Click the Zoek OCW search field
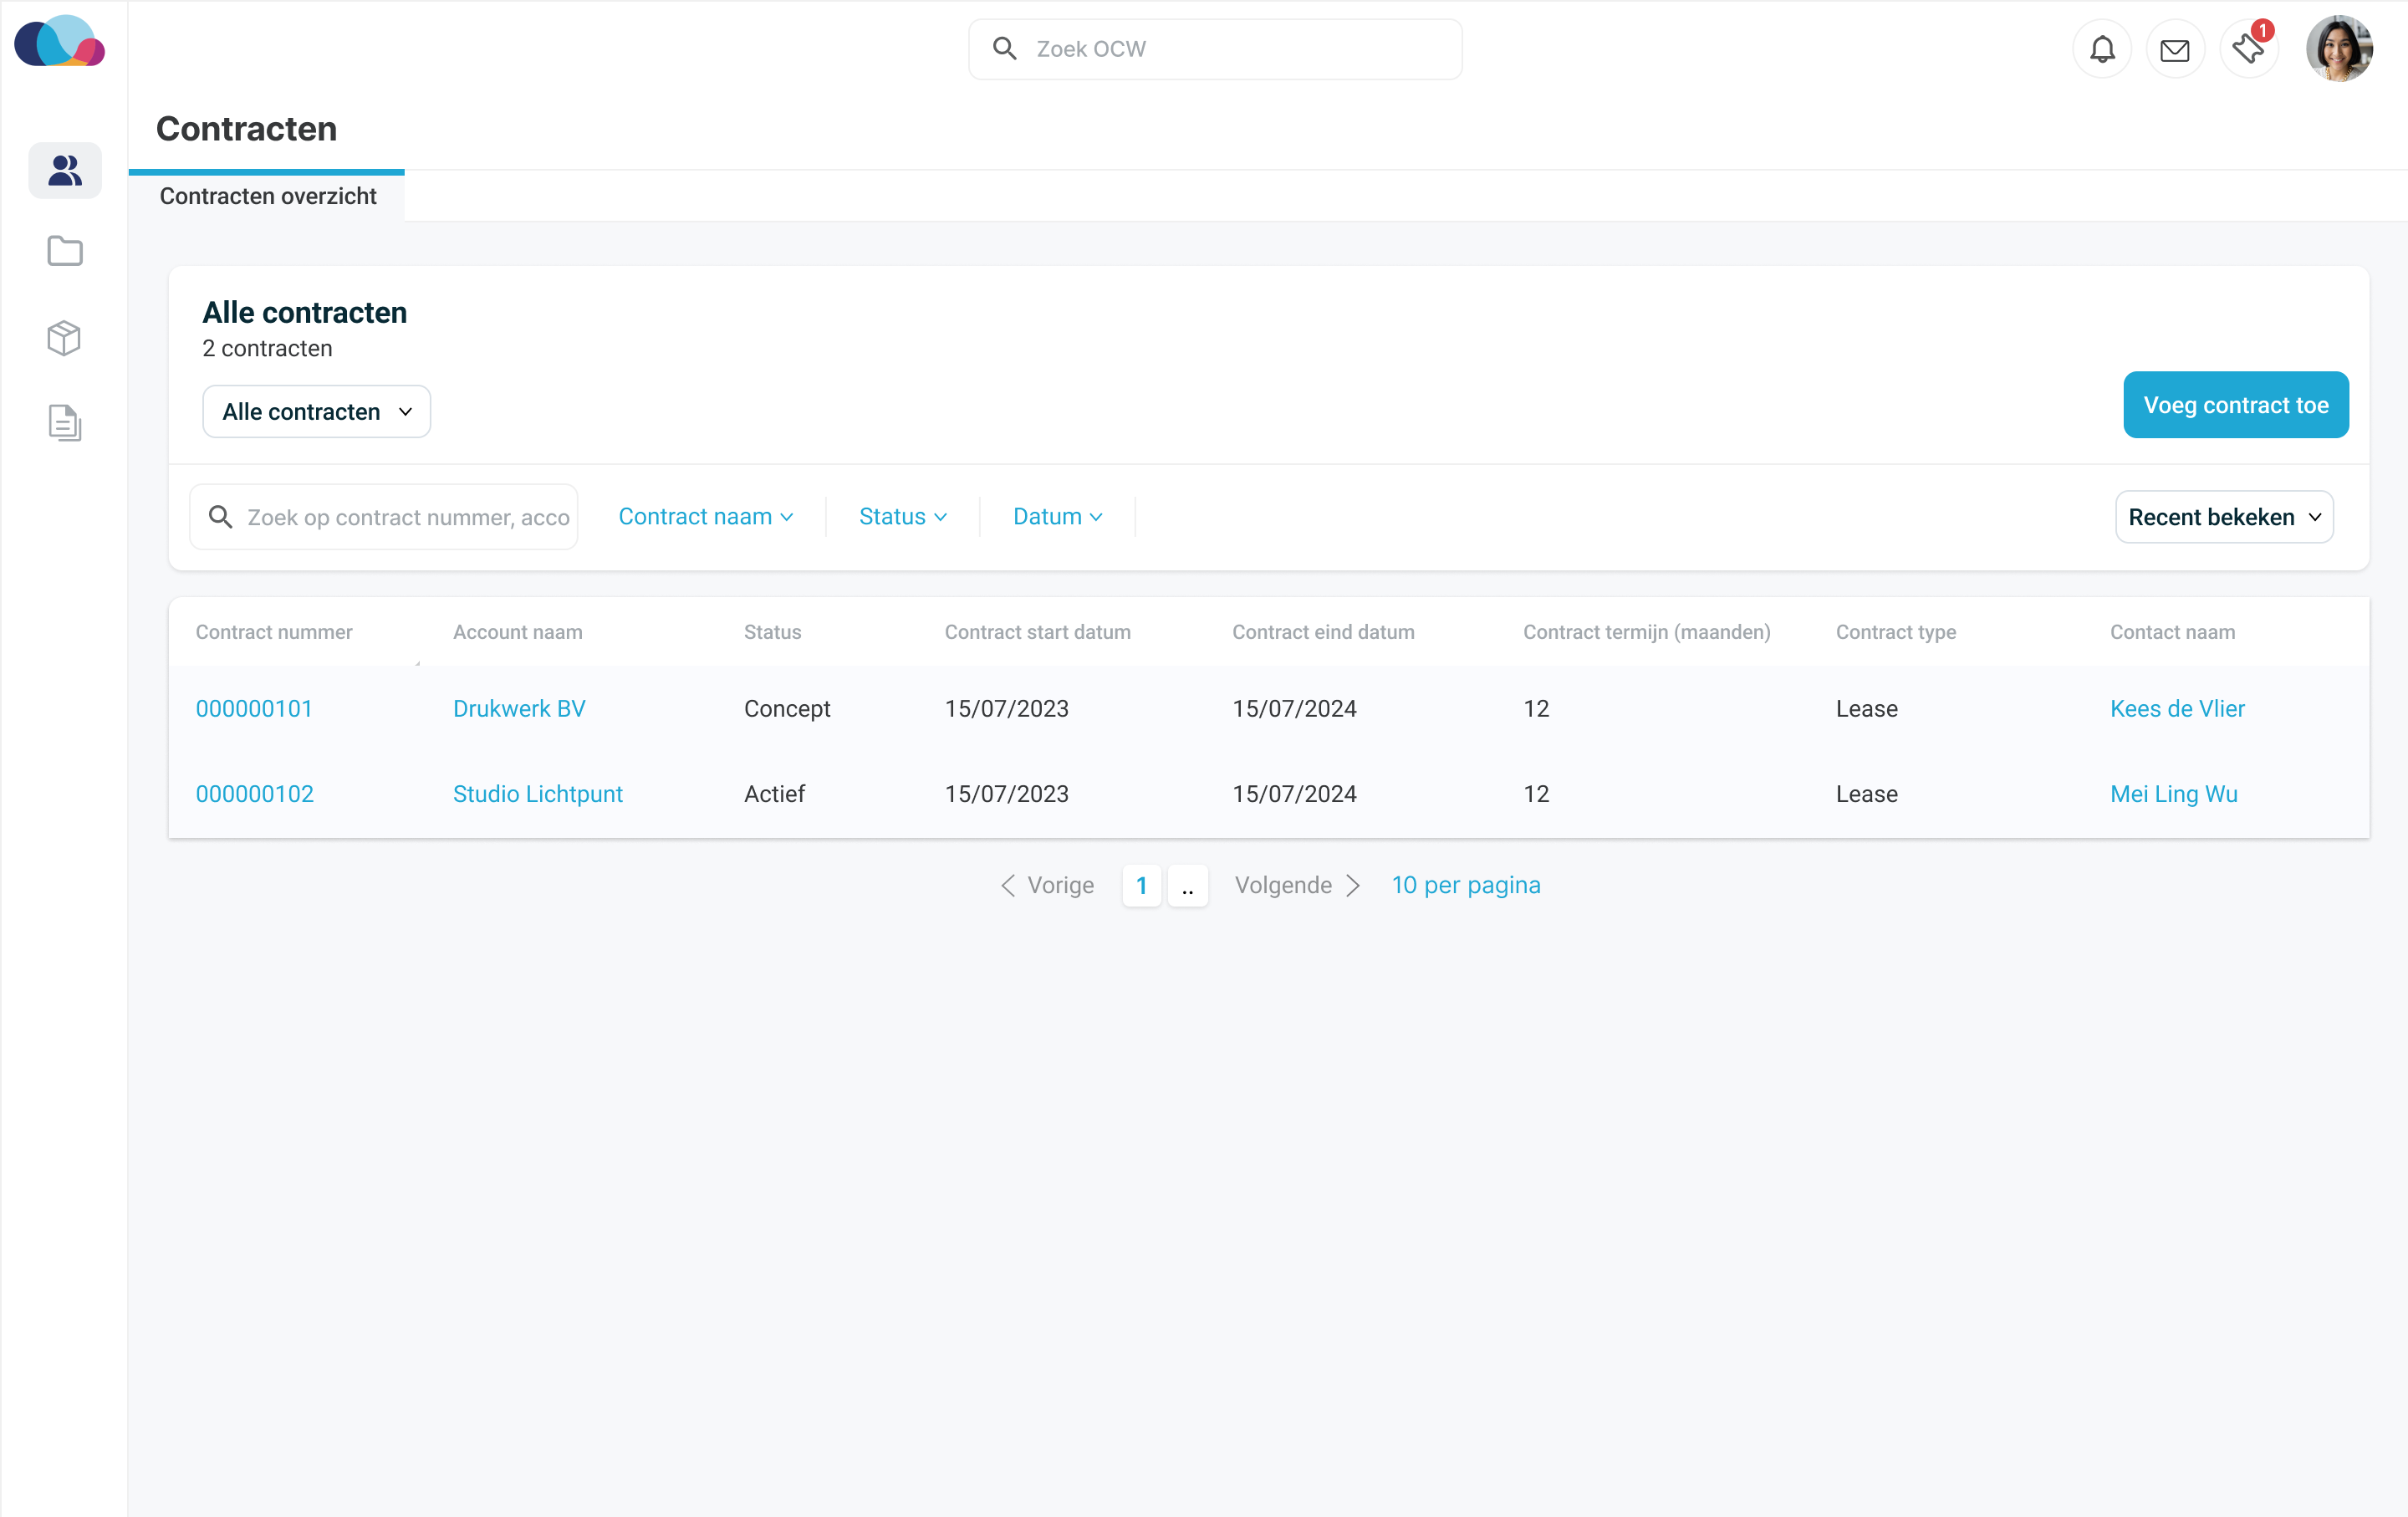The image size is (2408, 1517). [1215, 49]
